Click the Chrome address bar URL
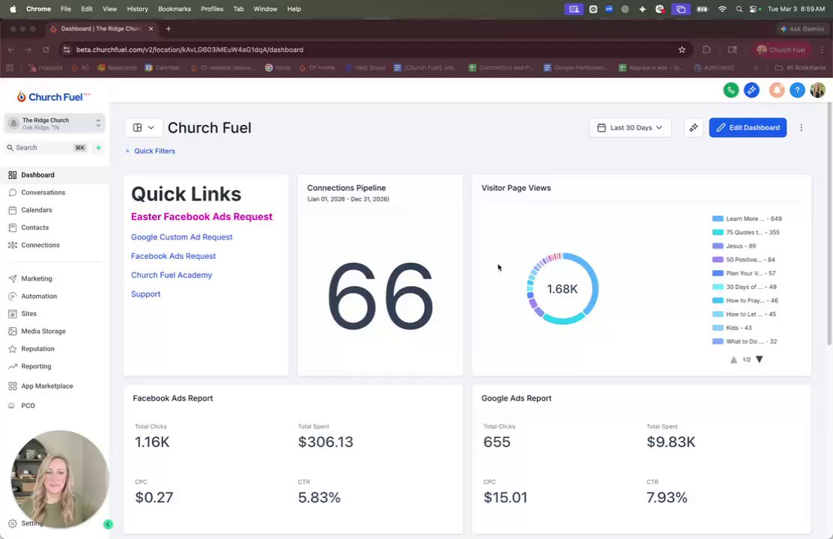833x539 pixels. (190, 50)
